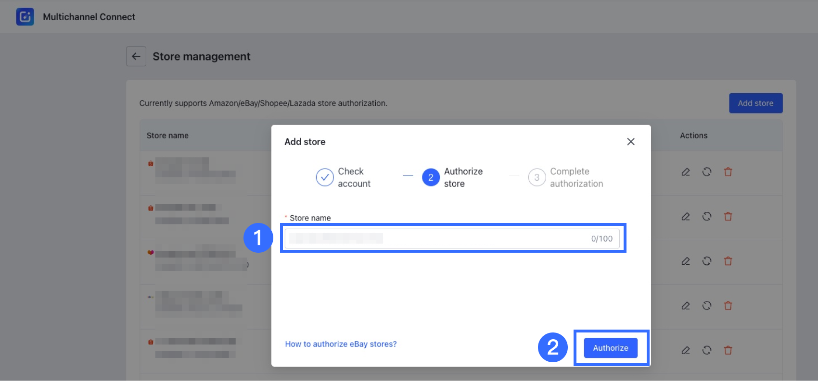818x381 pixels.
Task: Refresh authorization for the fifth store row
Action: coord(707,350)
